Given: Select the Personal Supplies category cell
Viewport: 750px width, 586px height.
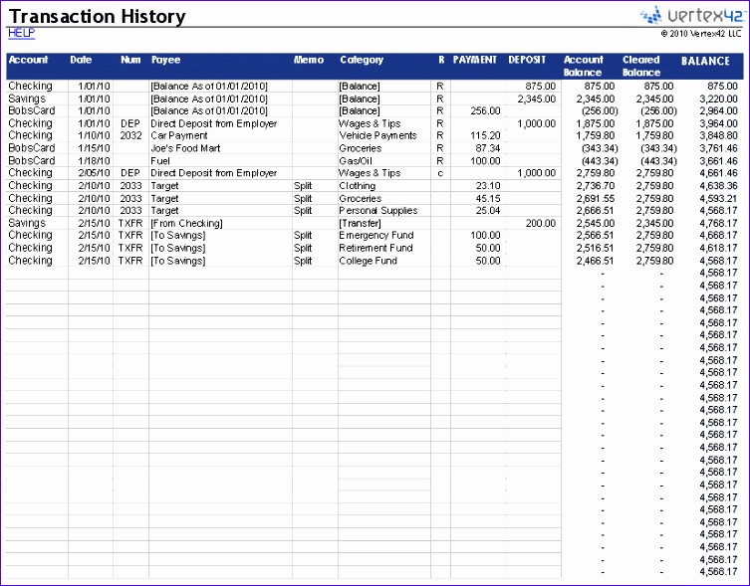Looking at the screenshot, I should [379, 211].
